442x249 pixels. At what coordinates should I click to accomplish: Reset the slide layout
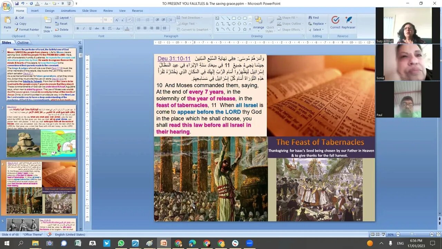(x=61, y=24)
